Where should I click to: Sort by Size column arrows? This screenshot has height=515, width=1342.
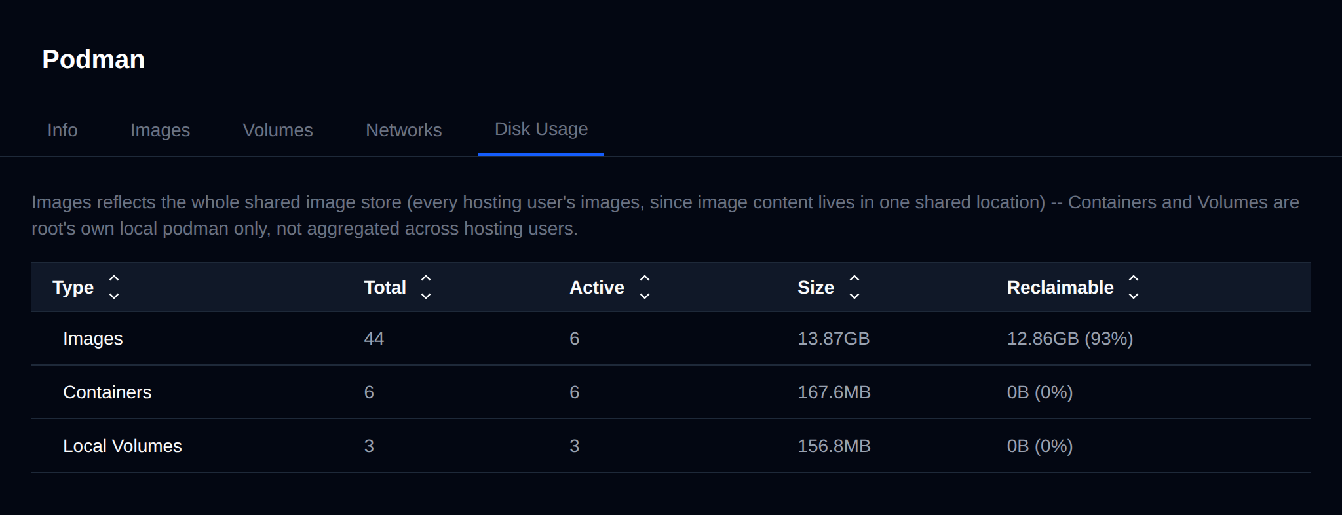pos(854,287)
